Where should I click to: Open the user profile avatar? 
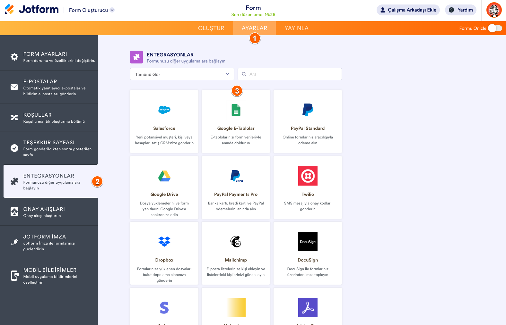pyautogui.click(x=494, y=10)
